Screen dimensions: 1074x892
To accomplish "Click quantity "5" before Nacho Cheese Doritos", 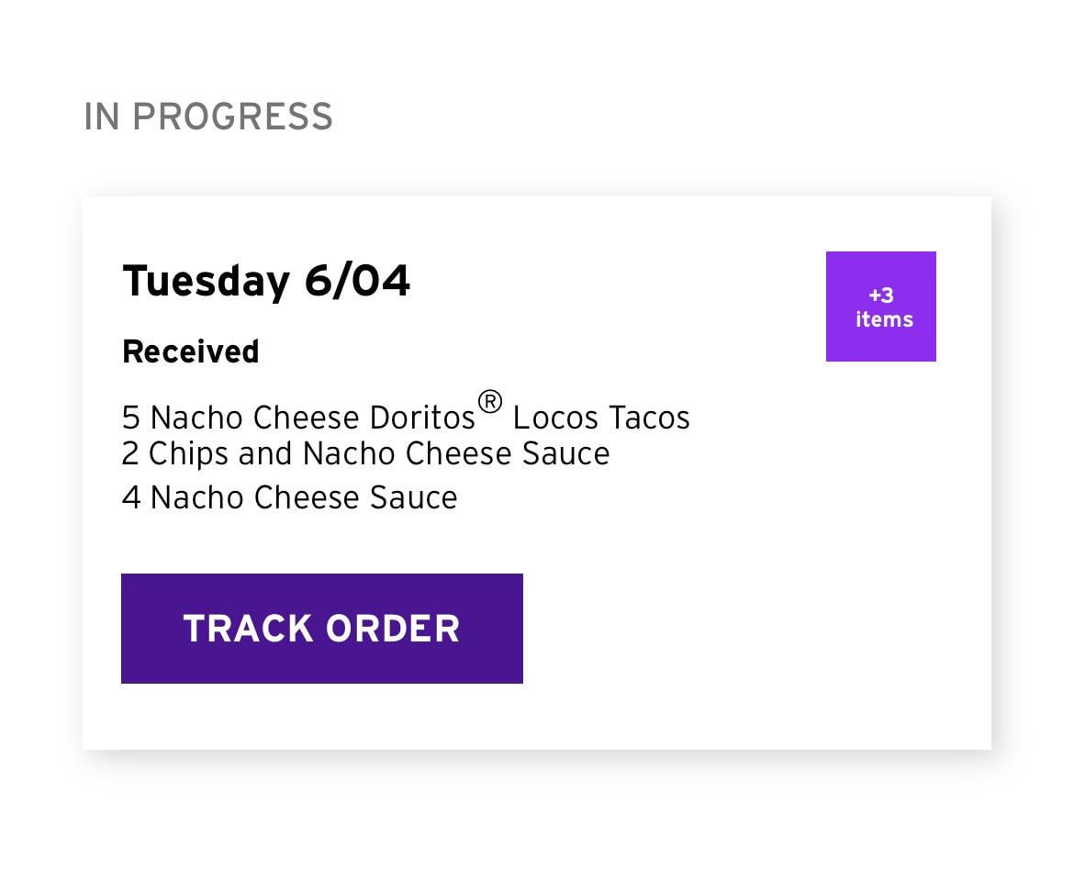I will coord(131,418).
